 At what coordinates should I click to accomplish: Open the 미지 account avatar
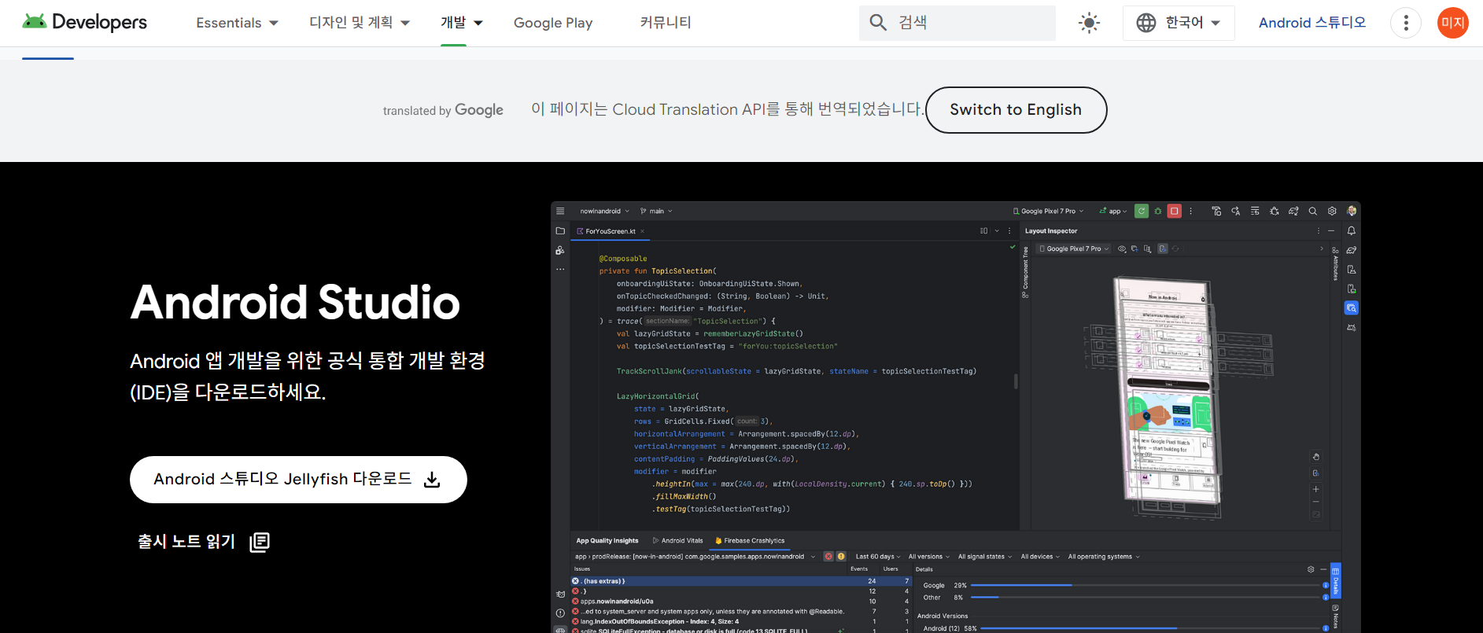coord(1453,23)
